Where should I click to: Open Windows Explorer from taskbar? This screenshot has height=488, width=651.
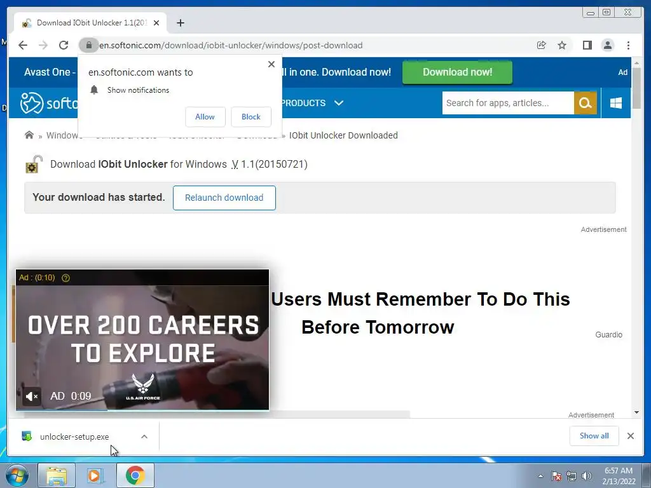coord(57,475)
